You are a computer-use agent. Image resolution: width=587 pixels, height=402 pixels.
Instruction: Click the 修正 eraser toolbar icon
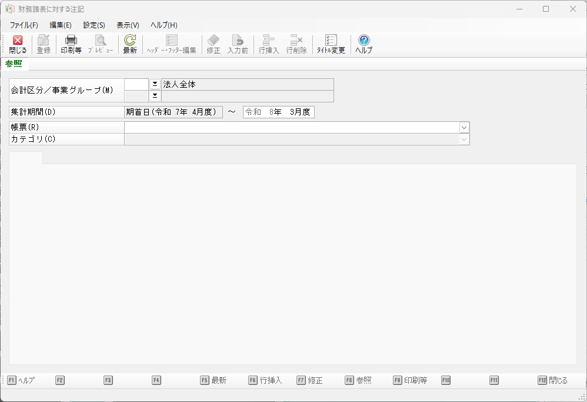coord(214,41)
